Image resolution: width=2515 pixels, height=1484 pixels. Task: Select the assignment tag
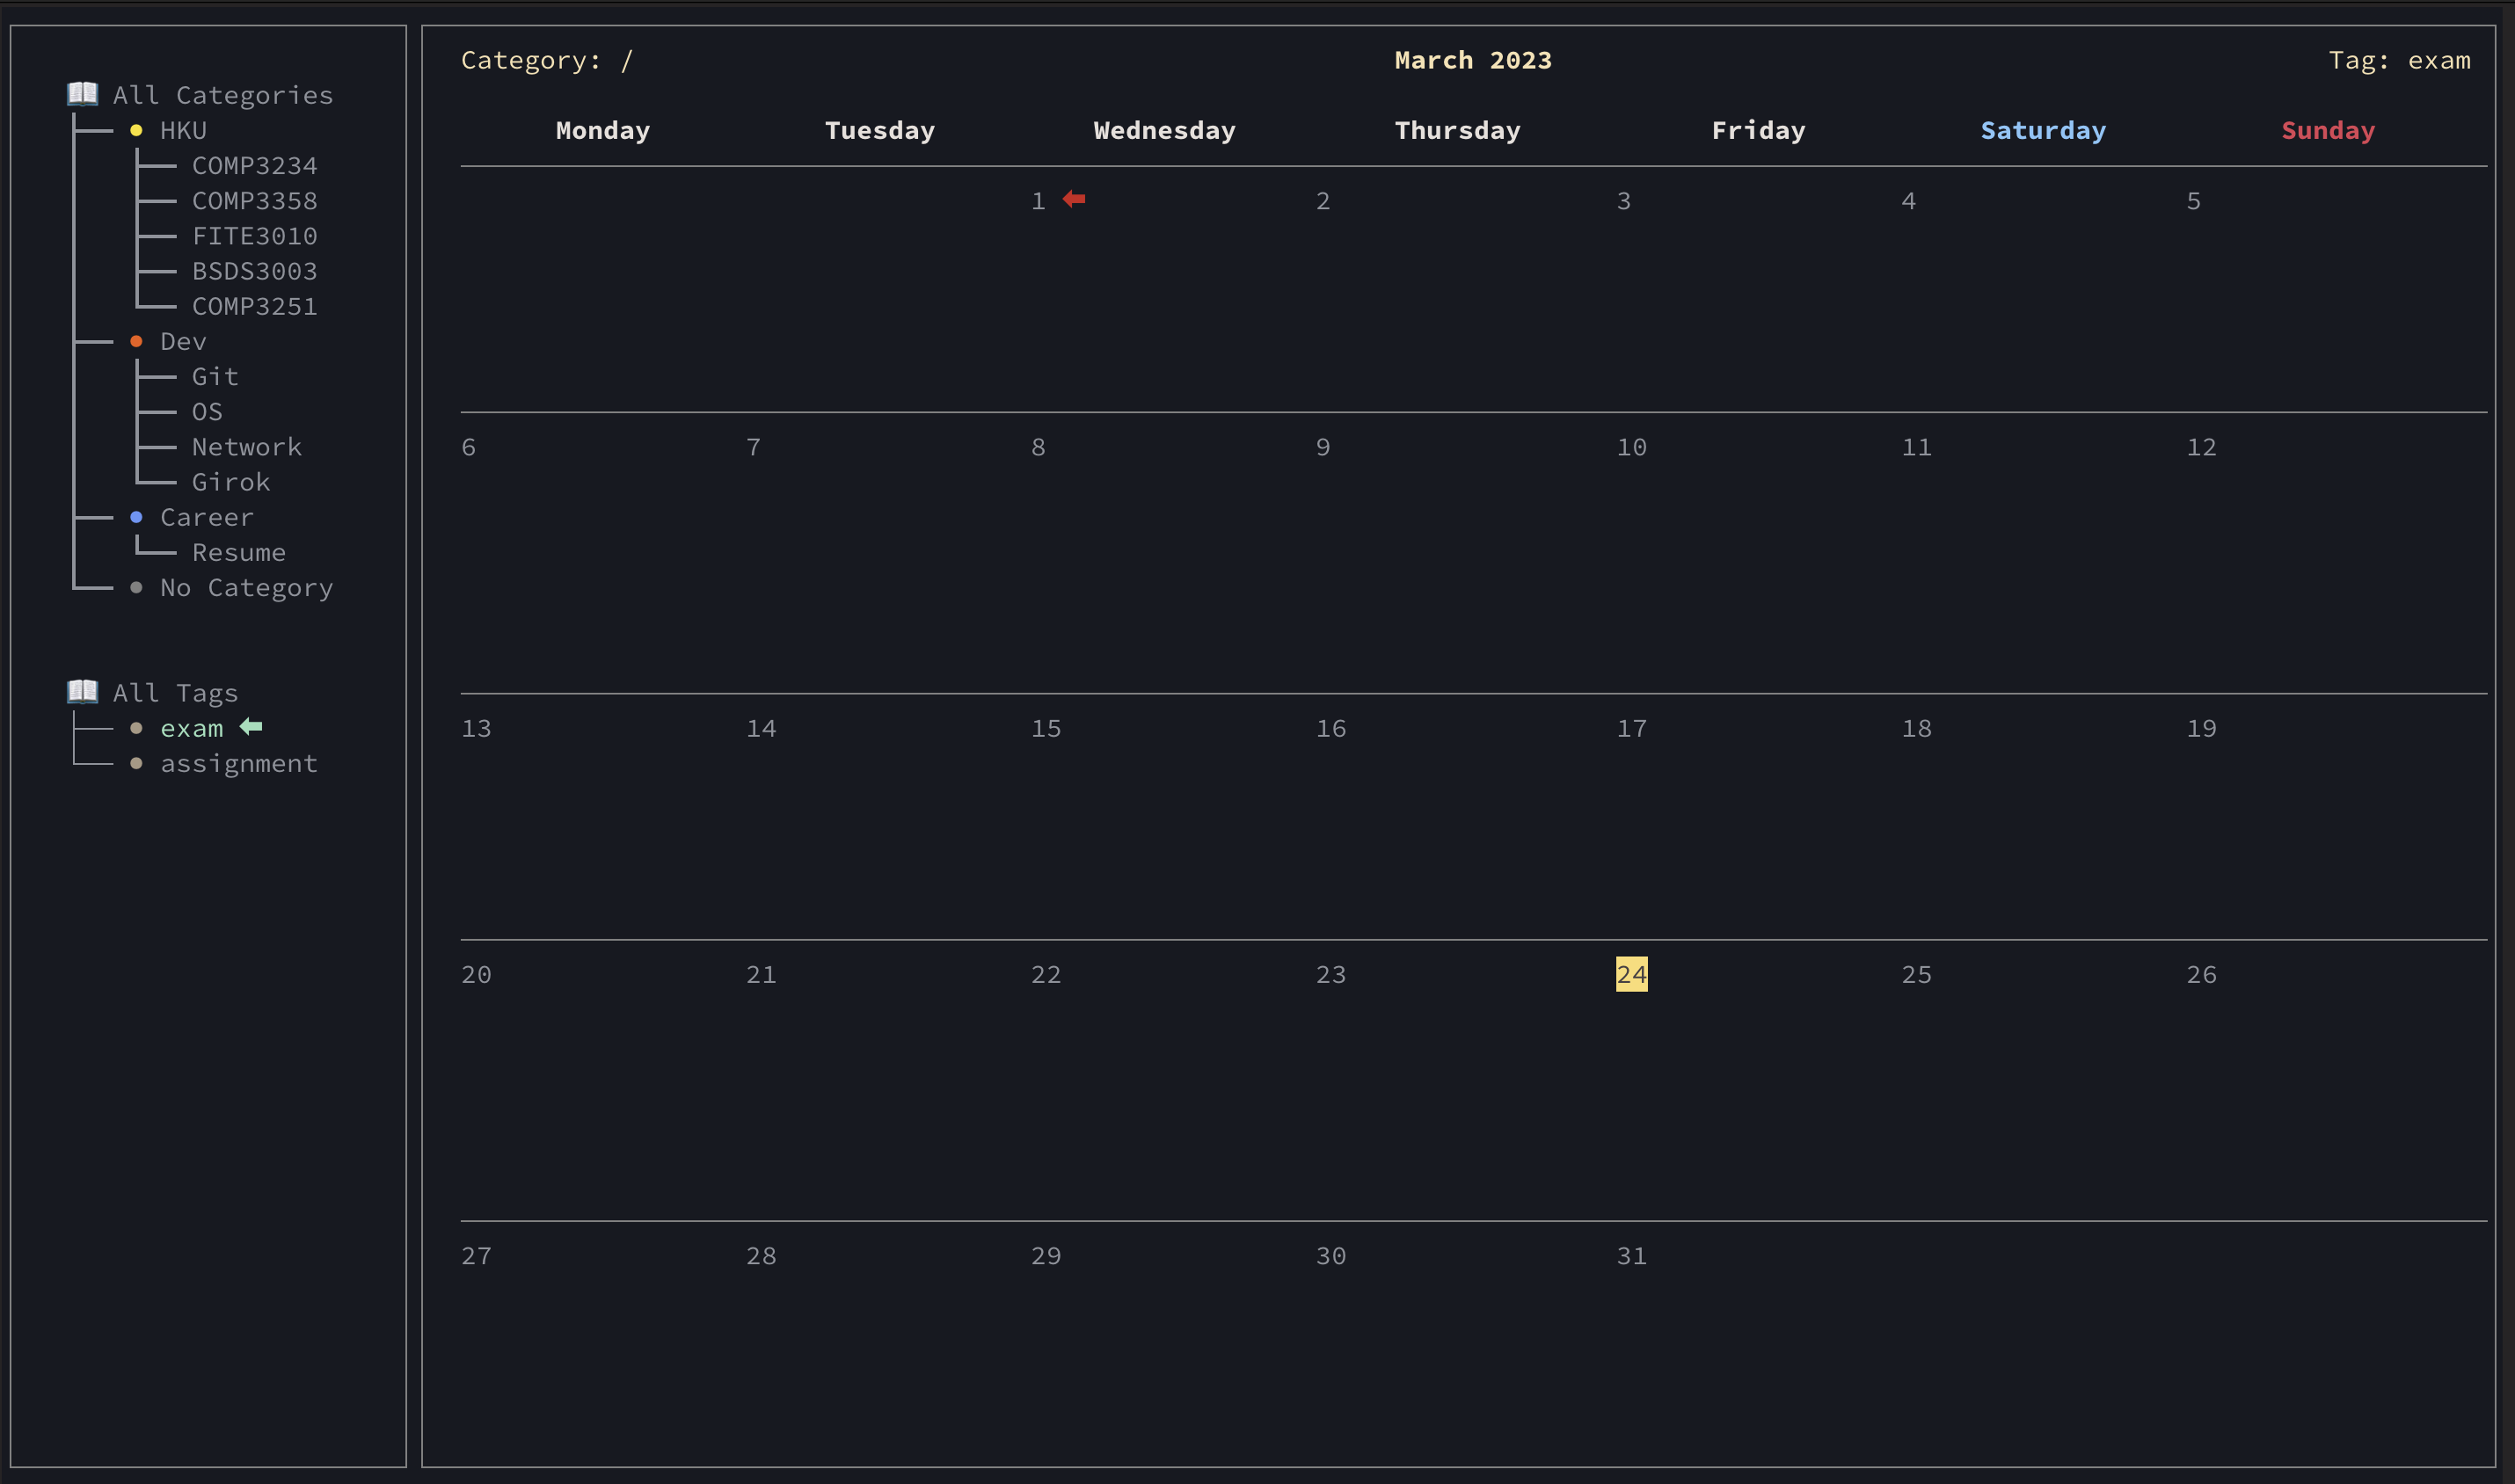238,764
